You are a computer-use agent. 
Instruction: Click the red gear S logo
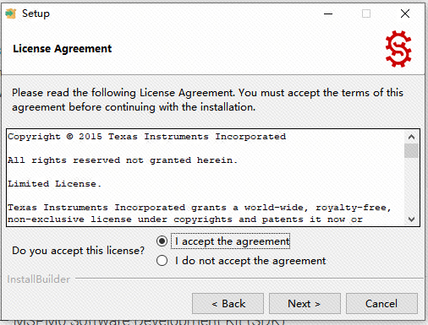click(398, 49)
